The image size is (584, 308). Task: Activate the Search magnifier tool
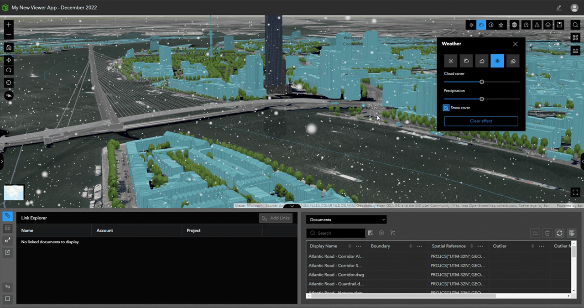click(575, 25)
